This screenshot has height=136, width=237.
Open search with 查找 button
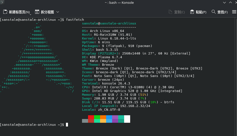(220, 12)
